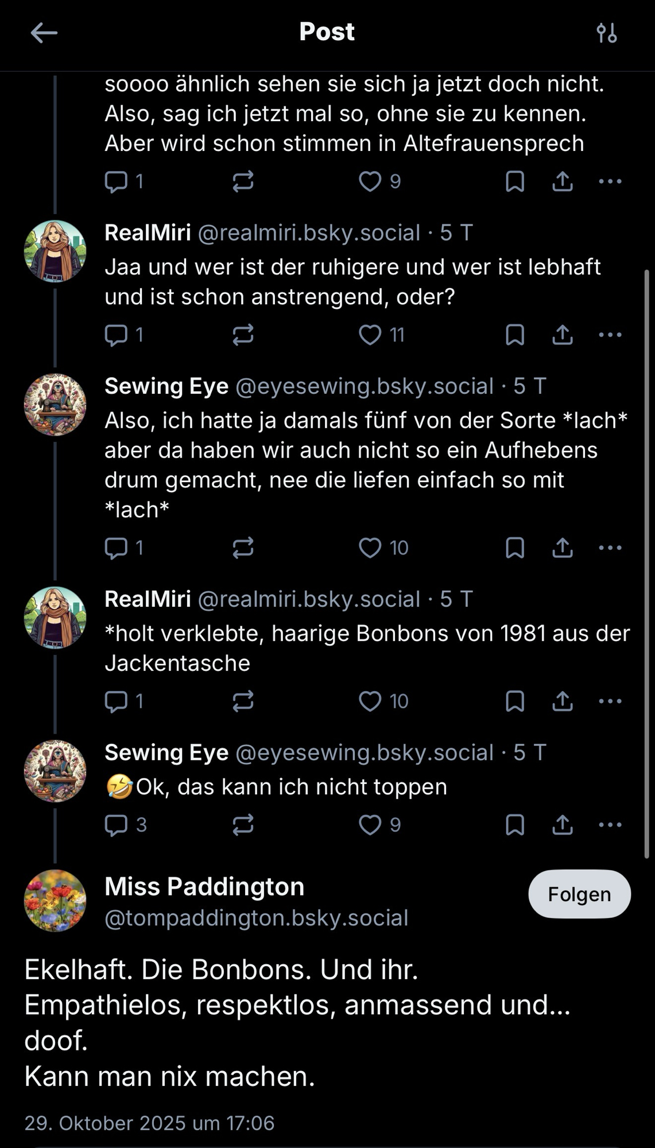This screenshot has width=655, height=1148.
Task: Open more options on RealMiri's Bonbons post
Action: pyautogui.click(x=610, y=701)
